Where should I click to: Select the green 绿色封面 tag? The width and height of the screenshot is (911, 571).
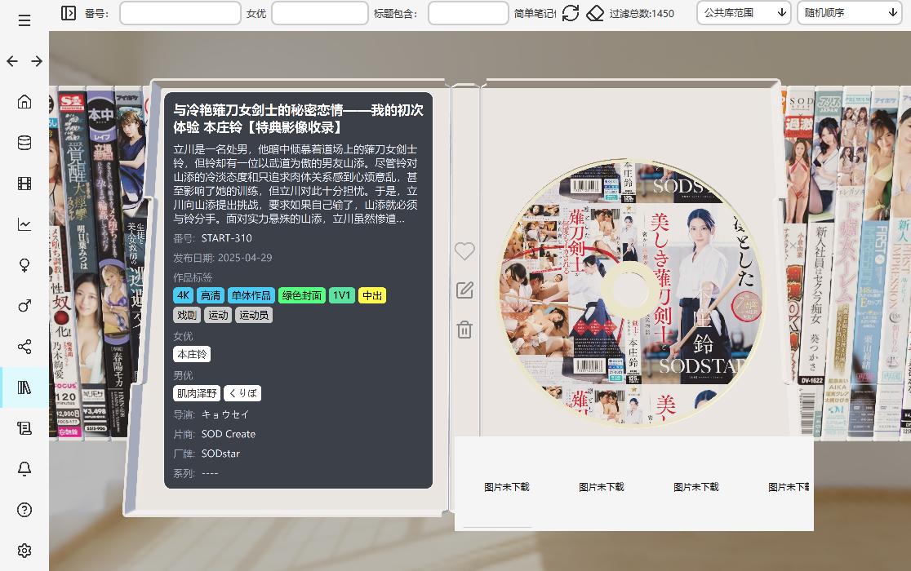(x=301, y=295)
